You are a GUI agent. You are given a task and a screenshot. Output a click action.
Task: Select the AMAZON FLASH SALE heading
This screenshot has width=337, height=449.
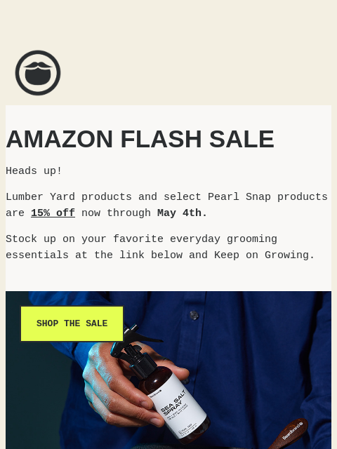click(140, 139)
